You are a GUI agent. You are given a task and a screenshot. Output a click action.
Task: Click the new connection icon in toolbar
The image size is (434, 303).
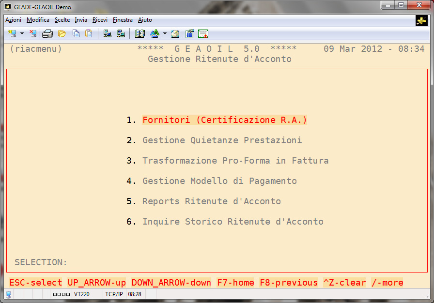(x=12, y=34)
